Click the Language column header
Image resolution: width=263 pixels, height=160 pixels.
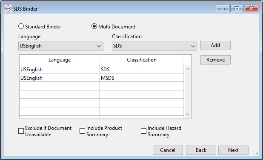pos(60,60)
